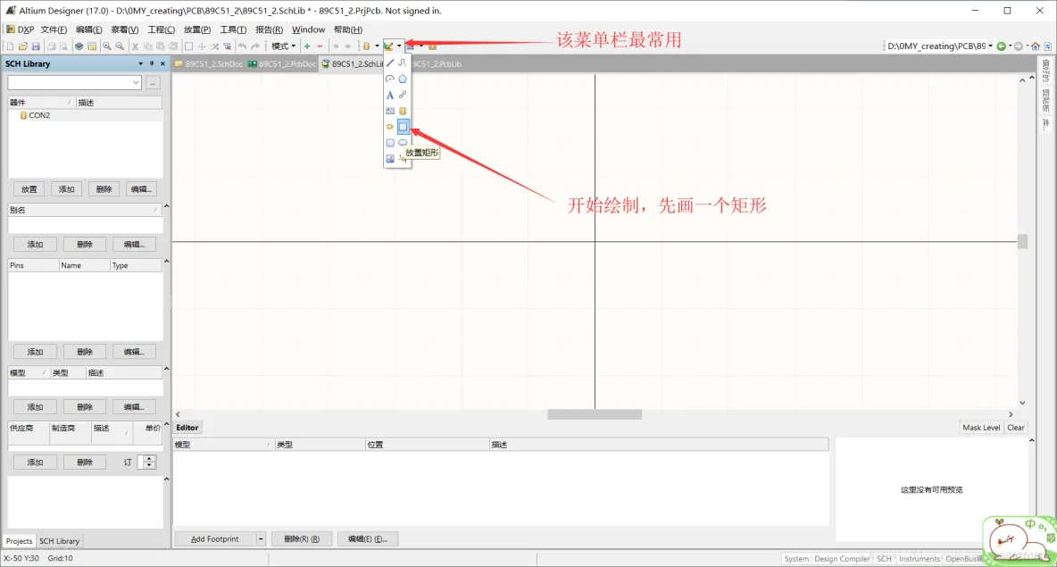The image size is (1057, 567).
Task: Select the ellipse drawing tool
Action: tap(403, 143)
